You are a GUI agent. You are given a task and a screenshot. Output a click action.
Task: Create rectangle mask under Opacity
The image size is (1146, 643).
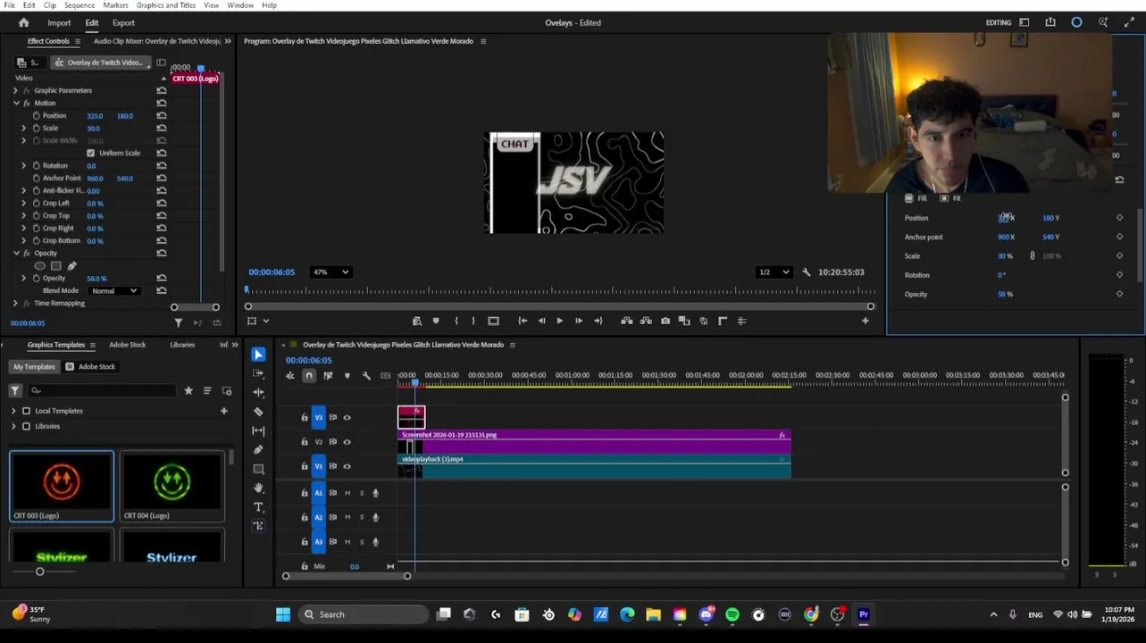(x=56, y=266)
